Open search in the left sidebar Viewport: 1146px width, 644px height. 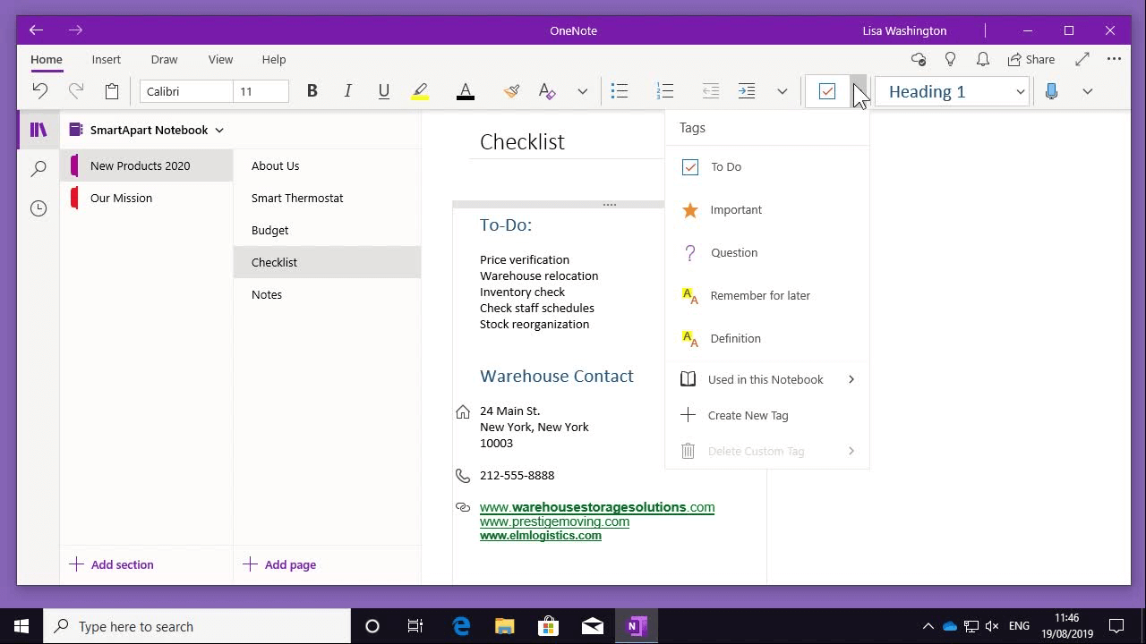pyautogui.click(x=38, y=168)
